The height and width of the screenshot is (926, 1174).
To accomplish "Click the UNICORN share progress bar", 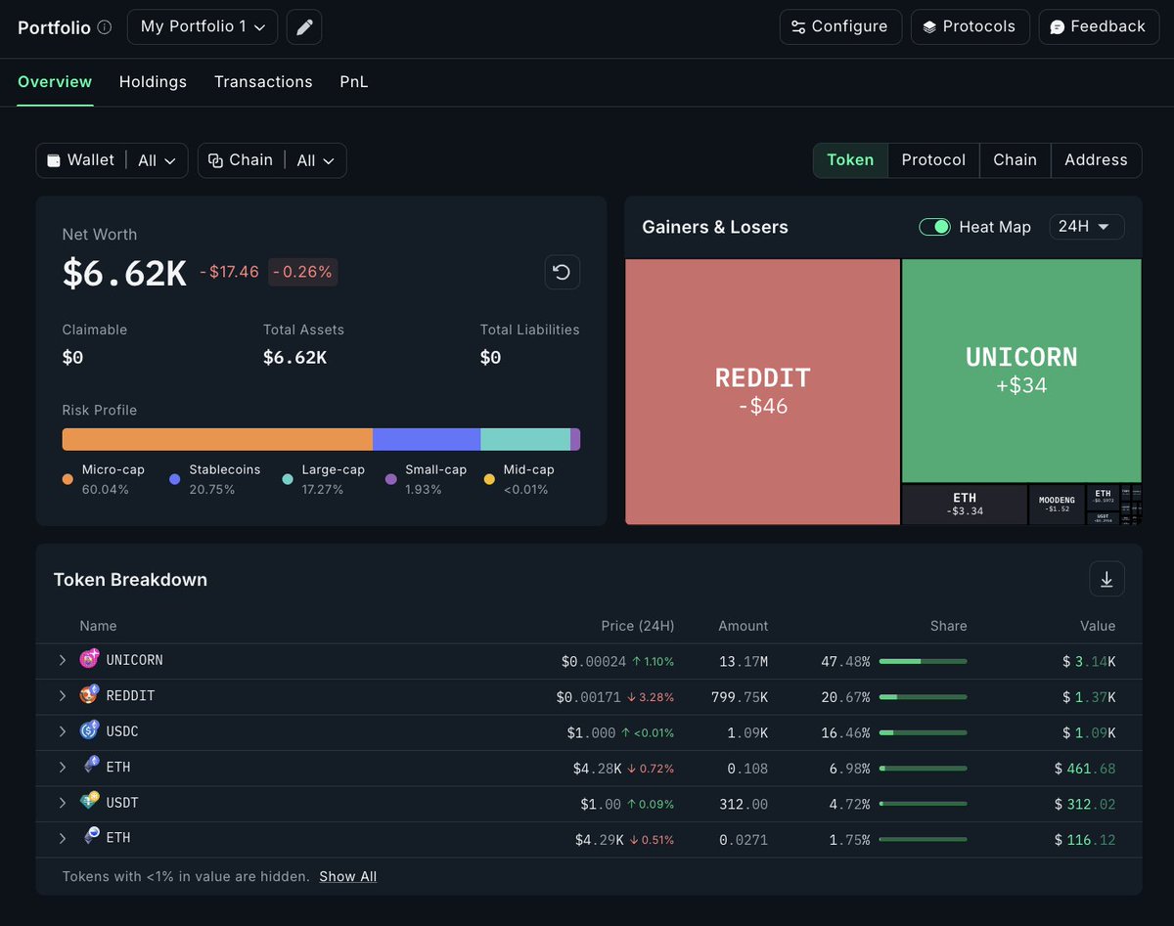I will pos(923,661).
